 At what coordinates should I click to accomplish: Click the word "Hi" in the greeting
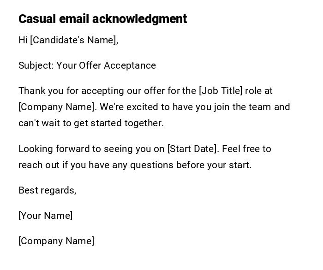pyautogui.click(x=23, y=40)
